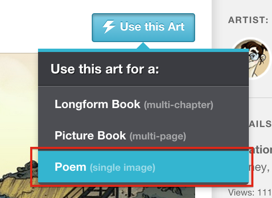
Task: Click the words 'Longform Book' in menu
Action: [98, 104]
